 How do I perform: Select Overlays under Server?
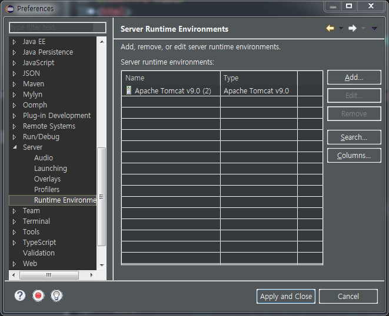48,179
